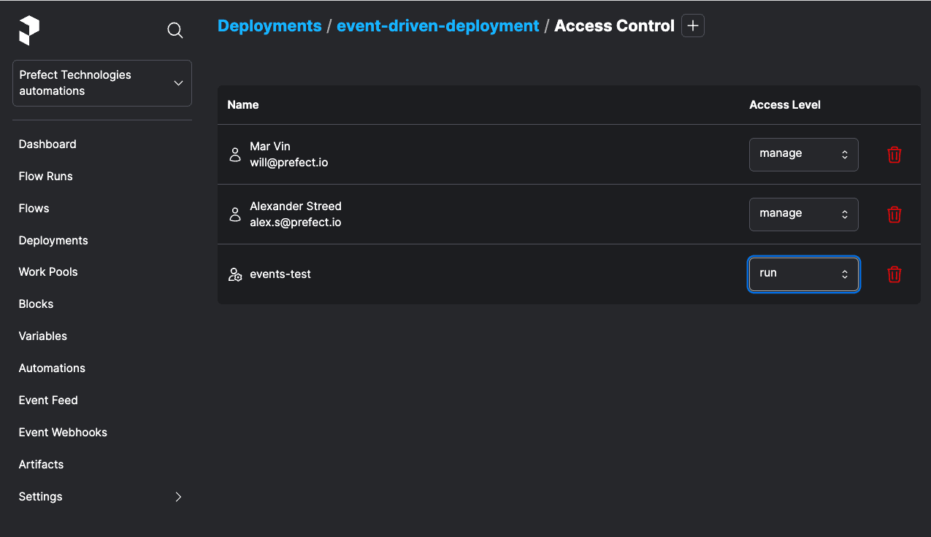Viewport: 931px width, 537px height.
Task: Delete Mar Vin's access with the trash icon
Action: point(894,155)
